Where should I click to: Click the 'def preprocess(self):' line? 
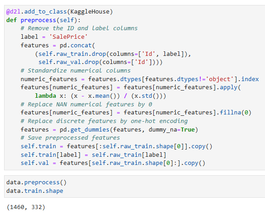tap(43, 20)
